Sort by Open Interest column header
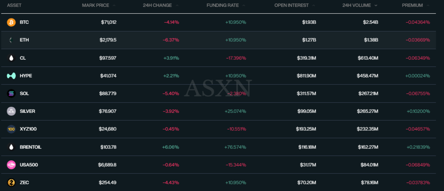 tap(292, 6)
